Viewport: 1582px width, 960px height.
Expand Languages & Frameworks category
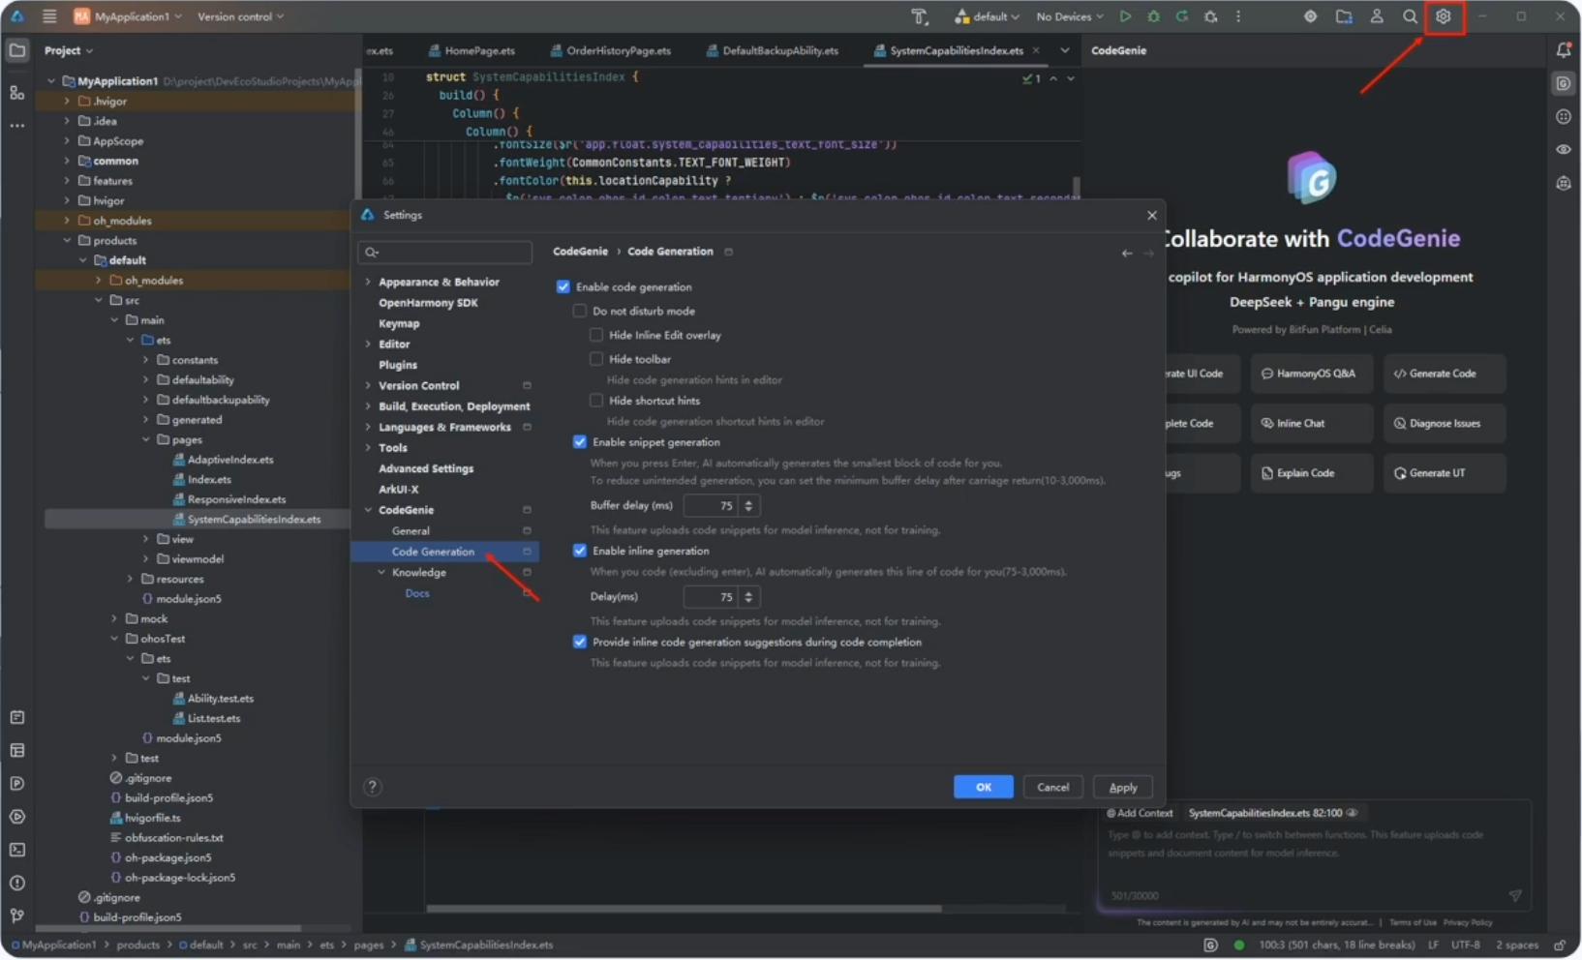pyautogui.click(x=368, y=427)
